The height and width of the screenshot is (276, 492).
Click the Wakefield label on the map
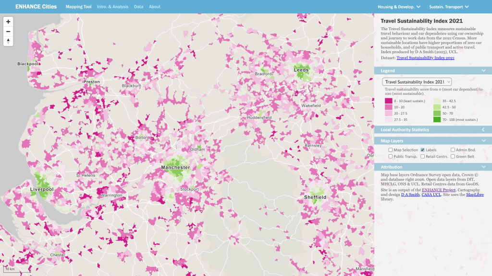coord(311,106)
